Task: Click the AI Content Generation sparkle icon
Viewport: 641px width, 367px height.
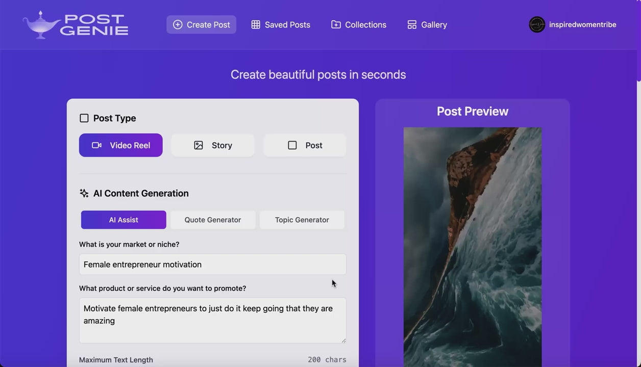Action: click(84, 193)
